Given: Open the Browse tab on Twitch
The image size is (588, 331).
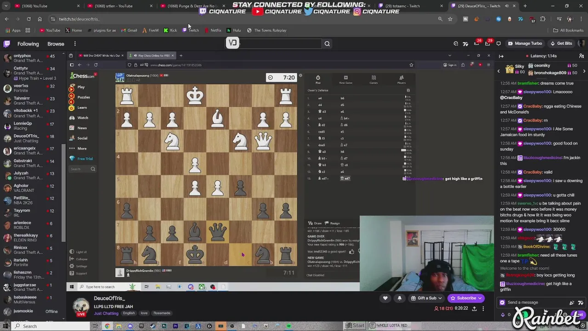Looking at the screenshot, I should point(56,44).
